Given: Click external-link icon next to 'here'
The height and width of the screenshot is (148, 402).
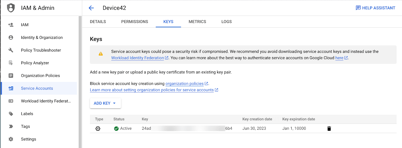Looking at the screenshot, I should tap(346, 58).
